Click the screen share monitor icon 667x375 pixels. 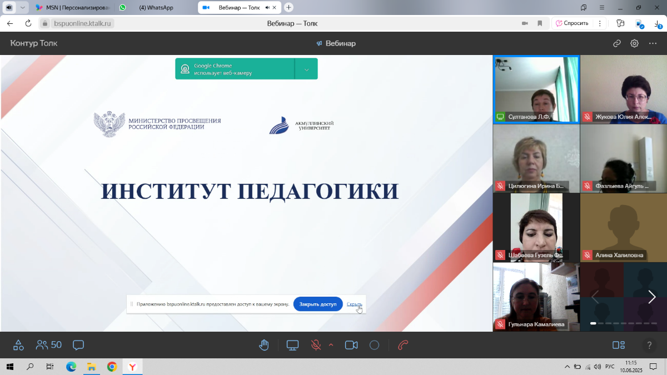tap(293, 345)
